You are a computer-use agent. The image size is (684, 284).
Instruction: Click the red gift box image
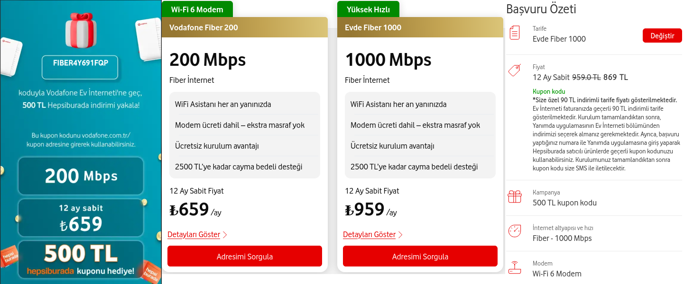(80, 29)
